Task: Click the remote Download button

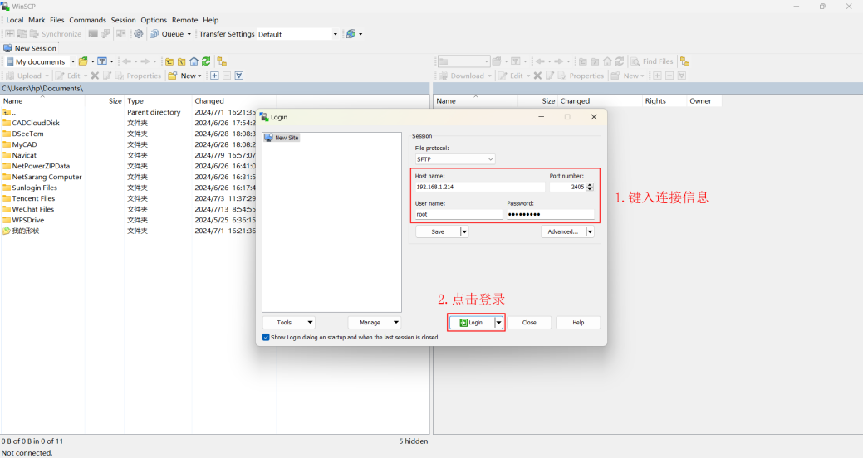Action: point(461,76)
